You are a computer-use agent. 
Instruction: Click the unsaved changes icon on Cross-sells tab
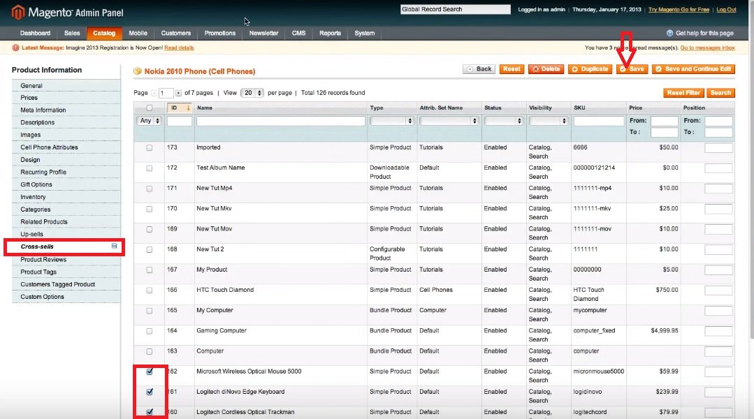click(114, 246)
